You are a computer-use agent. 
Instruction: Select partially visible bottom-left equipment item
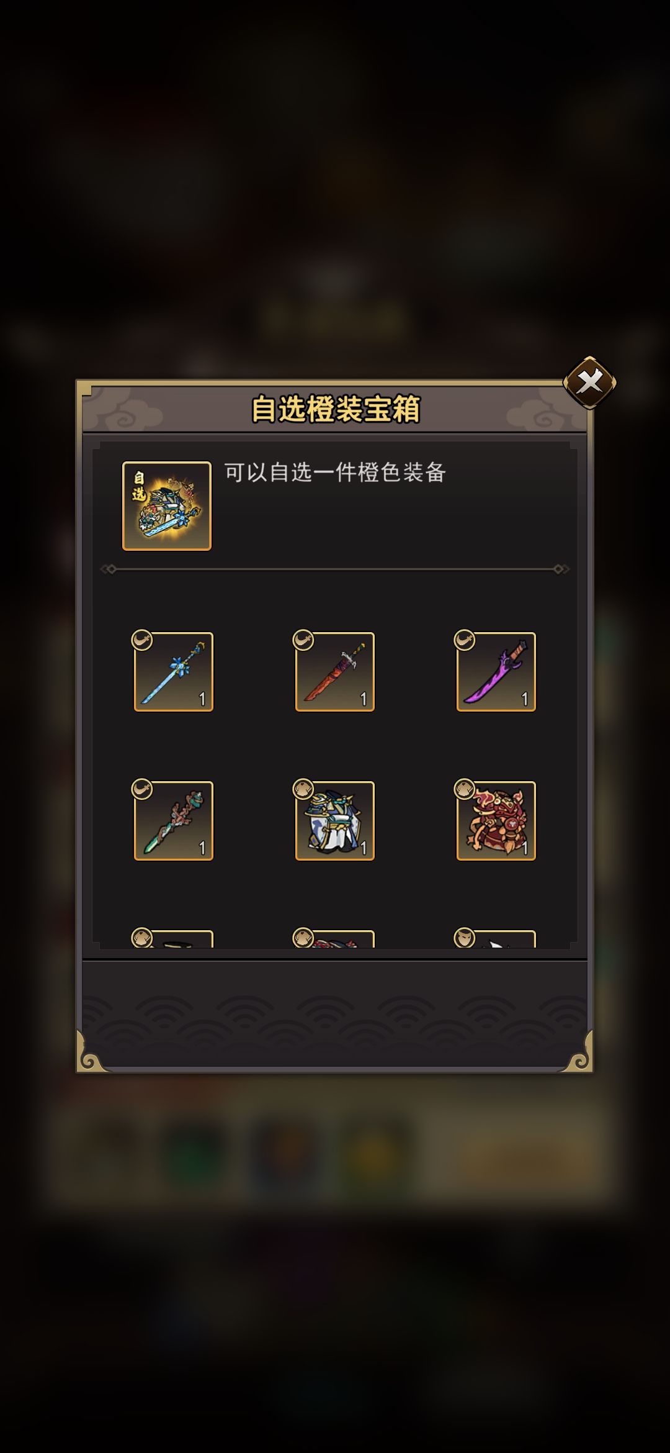[174, 939]
